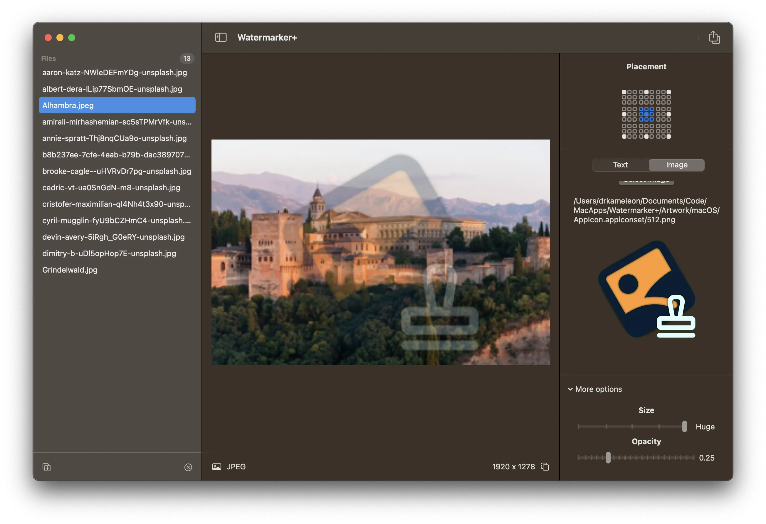Click the copy dimensions icon
Viewport: 766px width, 524px height.
coord(545,466)
